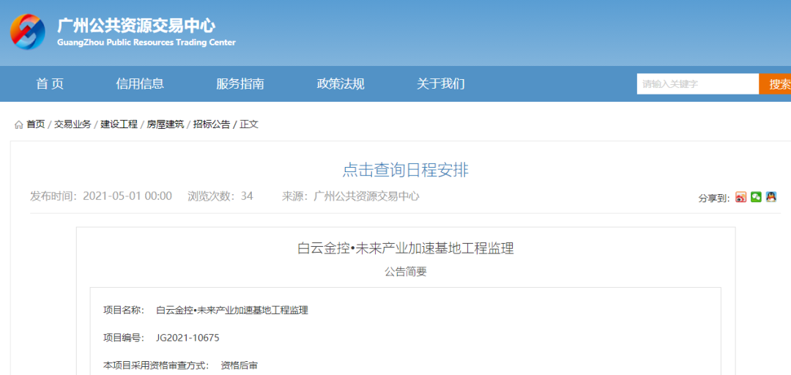Click the home icon in the breadcrumb
Viewport: 791px width, 375px height.
point(19,125)
